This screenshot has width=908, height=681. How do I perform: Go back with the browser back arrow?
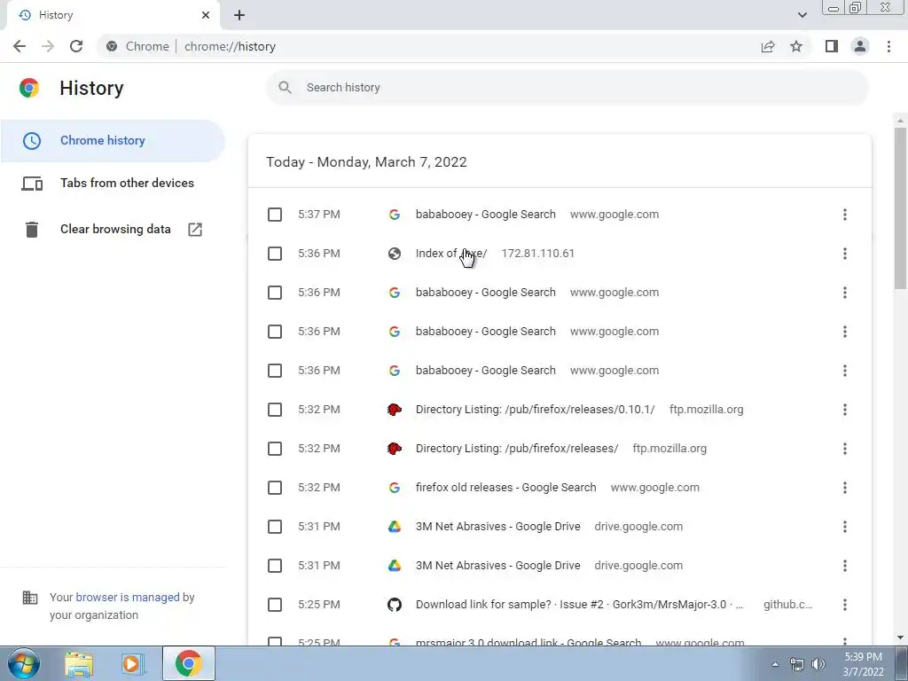click(x=20, y=46)
